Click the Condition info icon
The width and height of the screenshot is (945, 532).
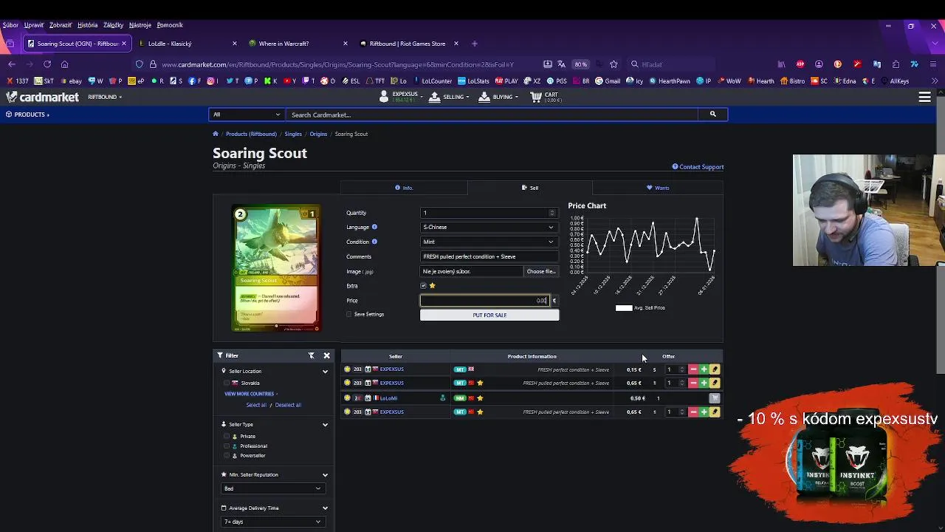(374, 242)
